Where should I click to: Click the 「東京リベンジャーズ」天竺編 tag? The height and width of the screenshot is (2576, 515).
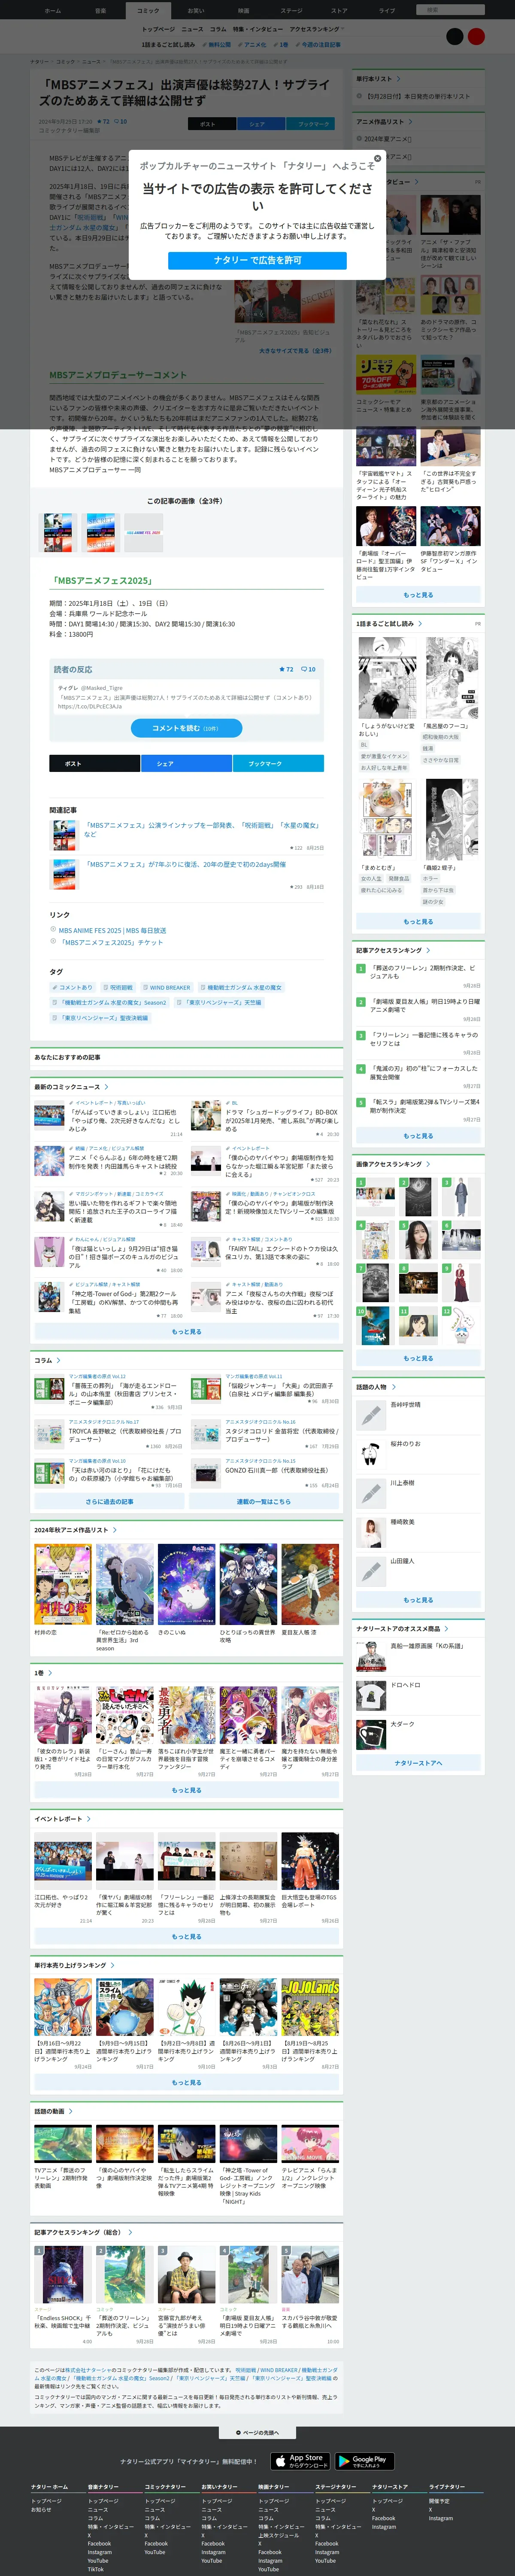tap(219, 1002)
